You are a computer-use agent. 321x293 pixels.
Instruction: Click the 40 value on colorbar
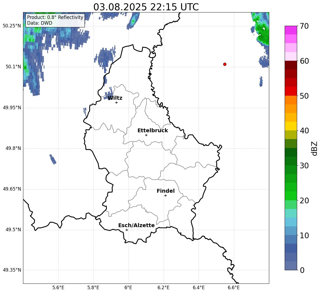pos(304,131)
